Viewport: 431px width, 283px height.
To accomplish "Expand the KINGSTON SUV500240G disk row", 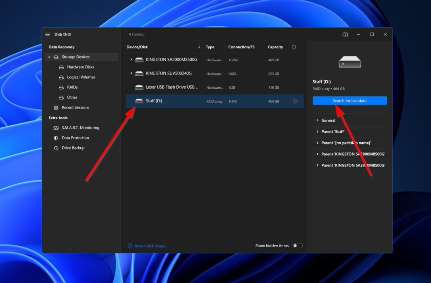I will [131, 73].
